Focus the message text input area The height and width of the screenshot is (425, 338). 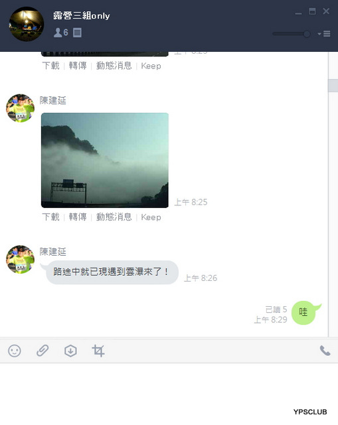coord(169,390)
